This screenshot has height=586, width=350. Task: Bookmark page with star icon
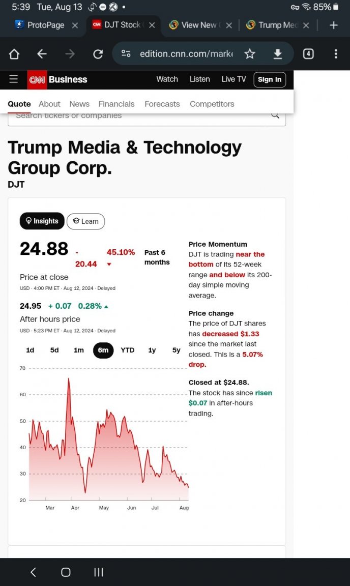click(250, 54)
